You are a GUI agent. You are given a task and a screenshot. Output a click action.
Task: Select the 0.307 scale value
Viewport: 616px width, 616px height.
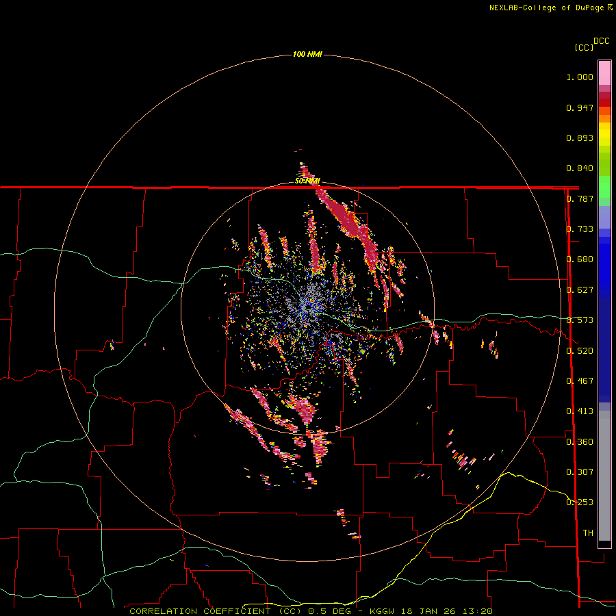point(580,472)
